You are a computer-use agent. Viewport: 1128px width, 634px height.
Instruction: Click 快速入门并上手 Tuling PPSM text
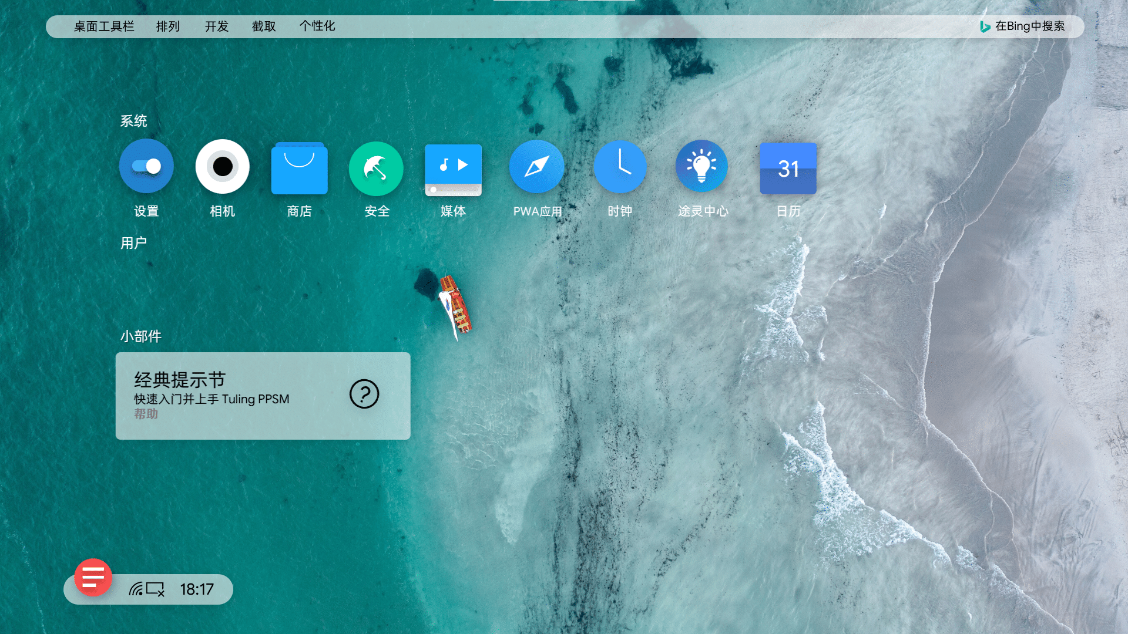point(211,399)
